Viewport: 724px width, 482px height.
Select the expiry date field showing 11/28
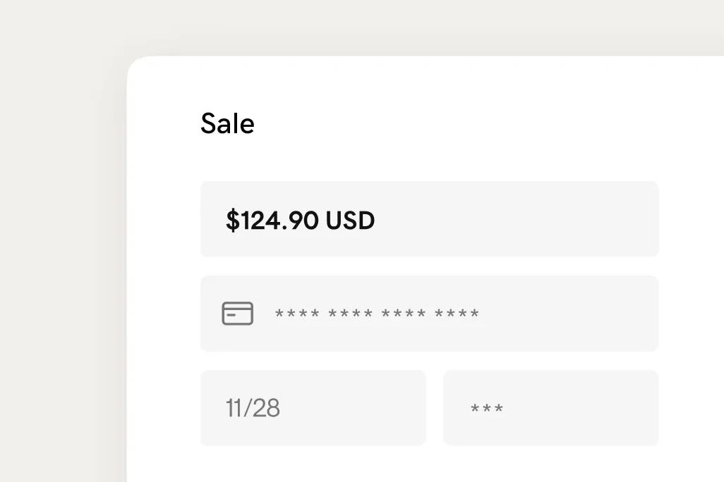(313, 407)
